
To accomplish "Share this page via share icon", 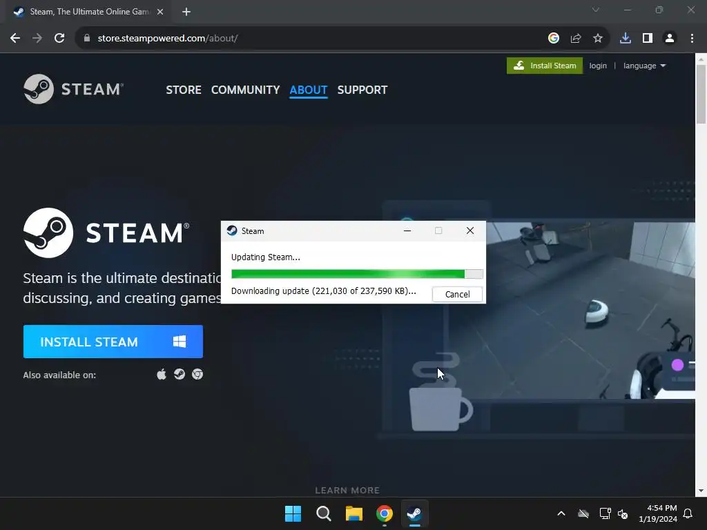I will pyautogui.click(x=576, y=39).
